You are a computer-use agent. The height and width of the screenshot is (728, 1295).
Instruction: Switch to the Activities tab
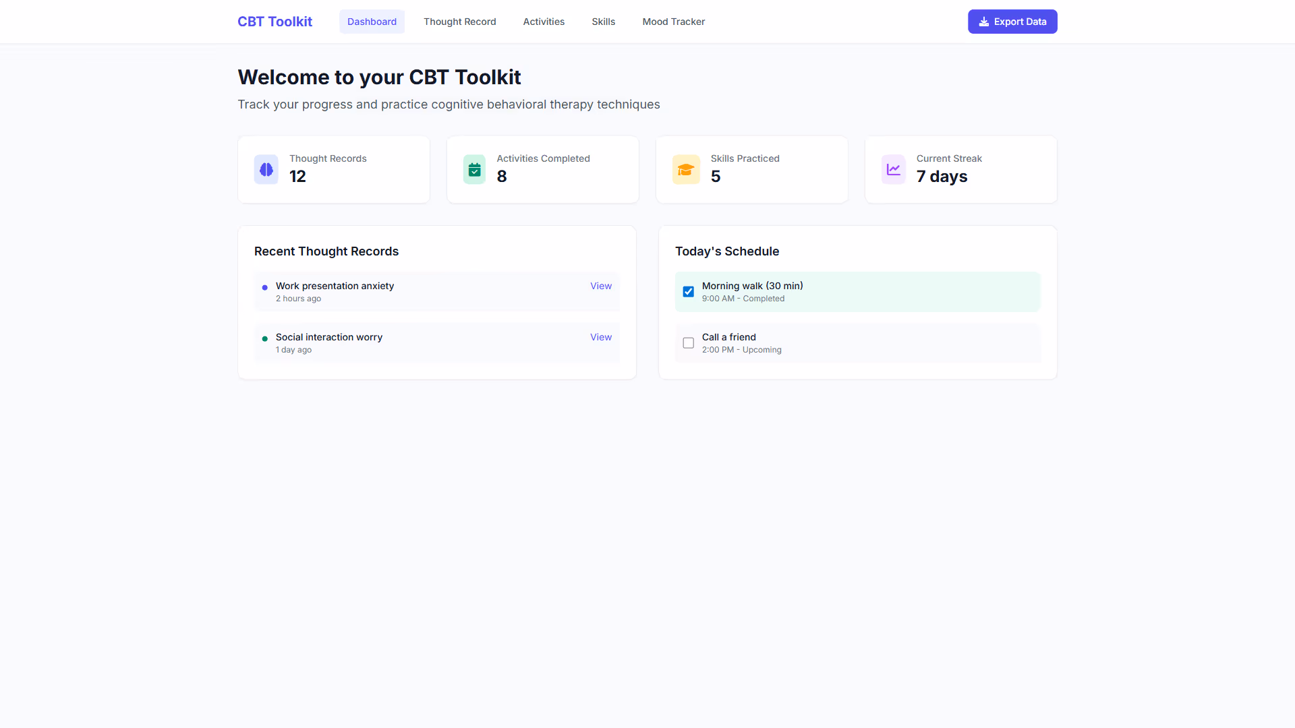(x=544, y=22)
